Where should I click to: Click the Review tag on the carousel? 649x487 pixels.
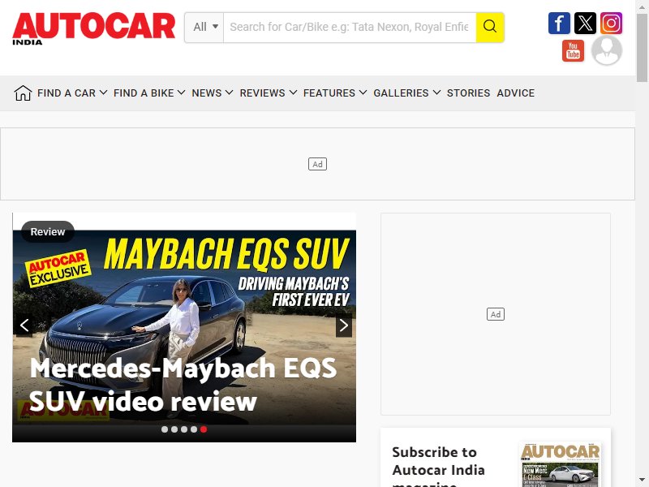point(48,232)
